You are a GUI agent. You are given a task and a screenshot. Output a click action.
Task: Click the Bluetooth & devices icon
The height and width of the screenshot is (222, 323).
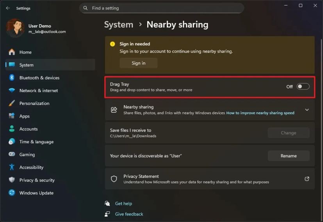pyautogui.click(x=12, y=78)
